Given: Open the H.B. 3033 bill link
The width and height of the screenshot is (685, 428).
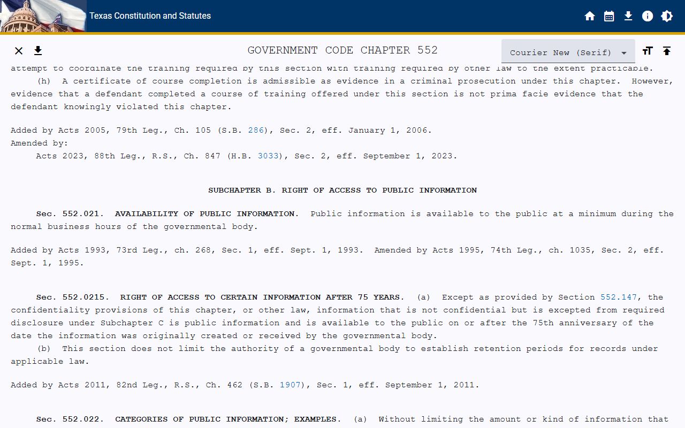Looking at the screenshot, I should tap(268, 156).
